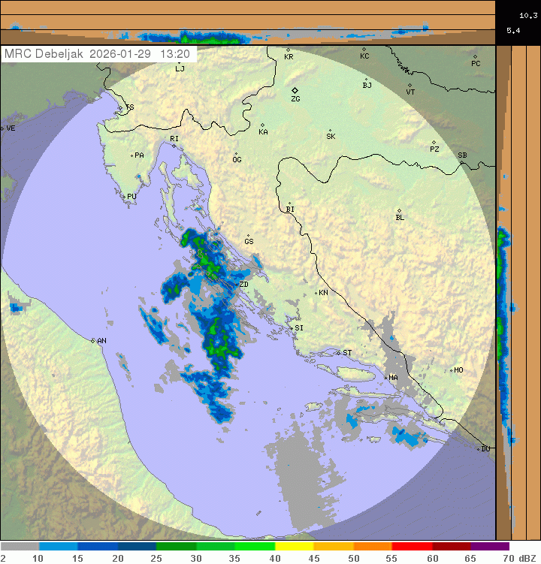The height and width of the screenshot is (564, 541).
Task: Click the red 55–60 dBZ legend color
Action: click(x=411, y=547)
